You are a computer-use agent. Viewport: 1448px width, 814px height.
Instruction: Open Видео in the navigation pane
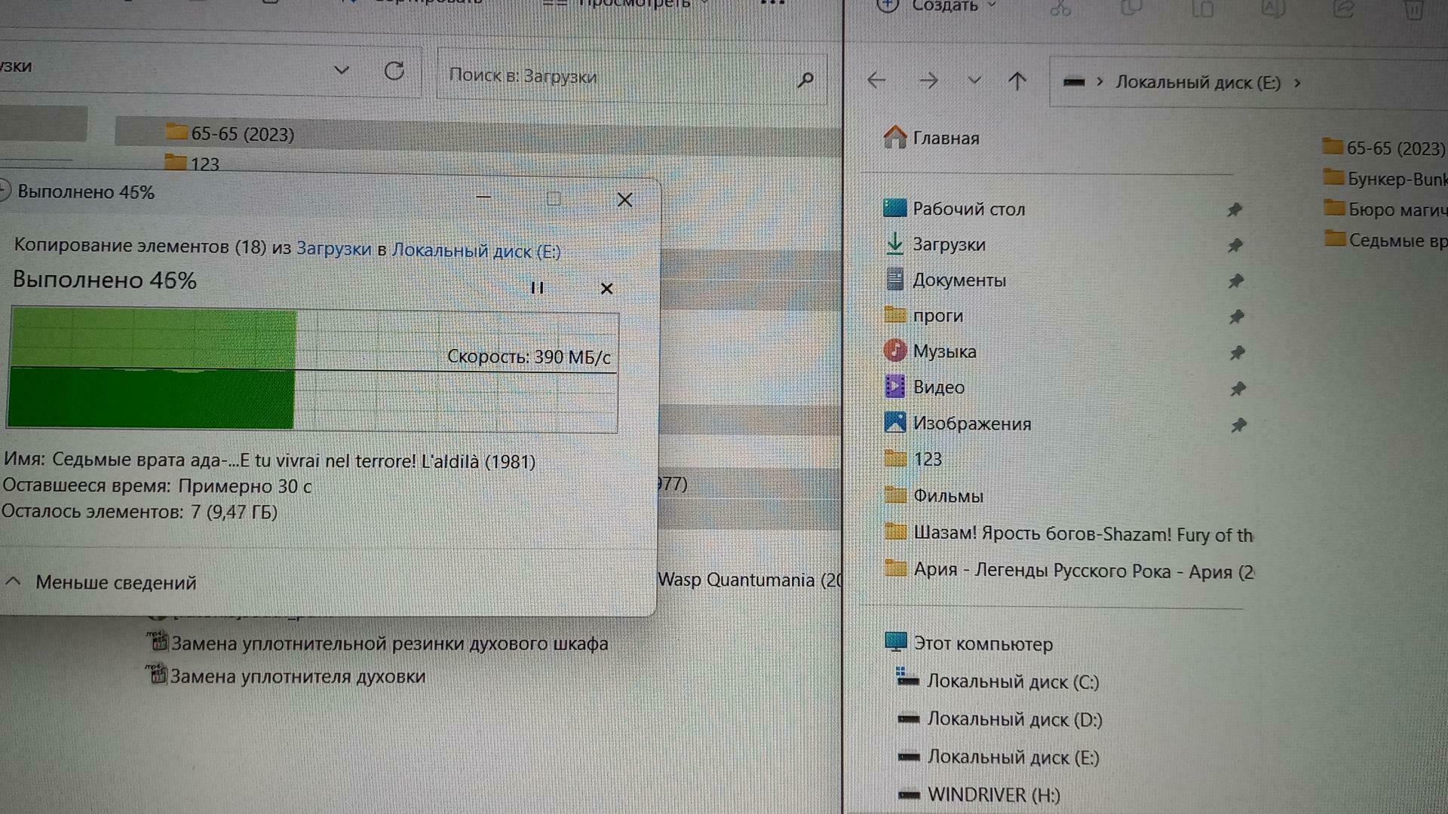(924, 387)
